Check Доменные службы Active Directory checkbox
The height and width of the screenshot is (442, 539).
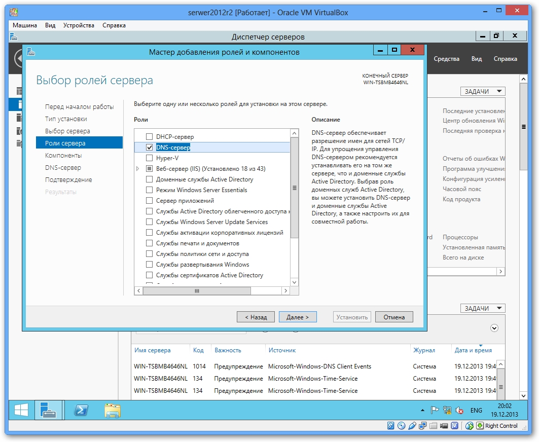pos(149,179)
